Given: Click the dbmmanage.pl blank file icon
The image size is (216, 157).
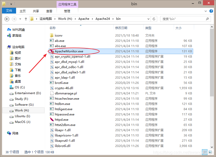Looking at the screenshot, I should tap(52, 93).
